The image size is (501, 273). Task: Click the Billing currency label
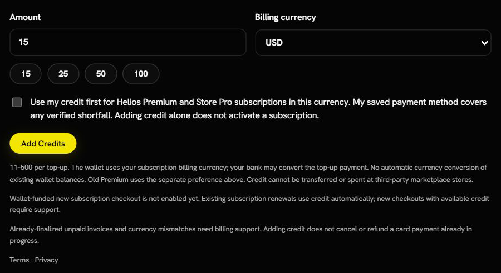pyautogui.click(x=286, y=17)
